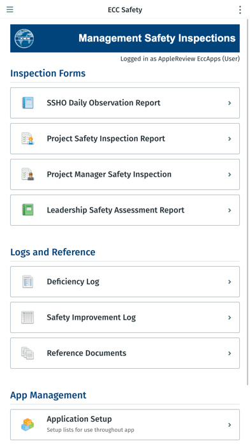Click the 'Logs and Reference' section heading
The height and width of the screenshot is (444, 250).
(x=53, y=252)
